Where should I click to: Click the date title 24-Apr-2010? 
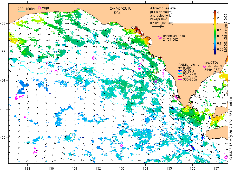point(121,8)
